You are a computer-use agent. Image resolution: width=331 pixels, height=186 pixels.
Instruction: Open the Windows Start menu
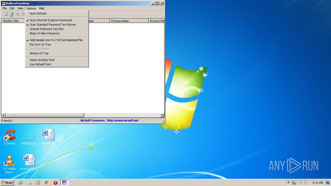(7, 183)
